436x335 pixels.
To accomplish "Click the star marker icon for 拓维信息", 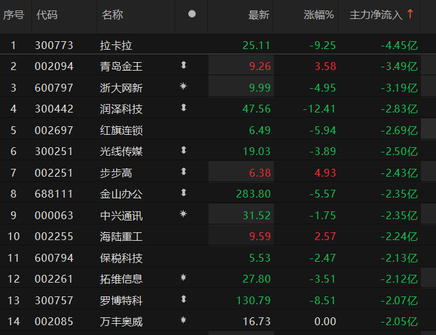I will pos(183,277).
